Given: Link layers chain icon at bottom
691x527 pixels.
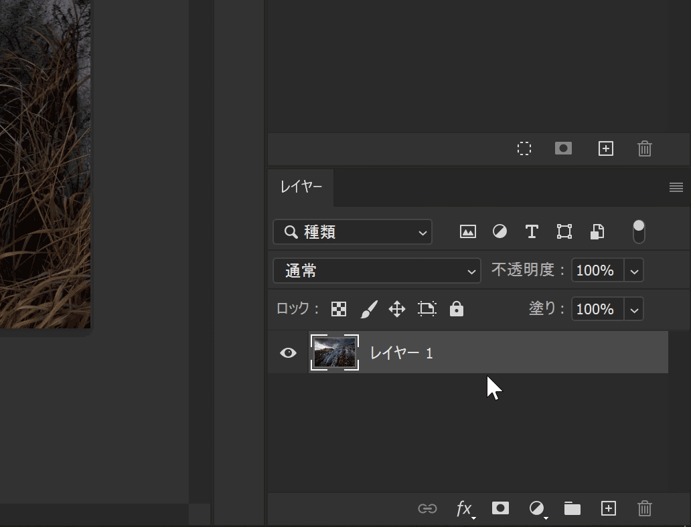Looking at the screenshot, I should pos(427,508).
